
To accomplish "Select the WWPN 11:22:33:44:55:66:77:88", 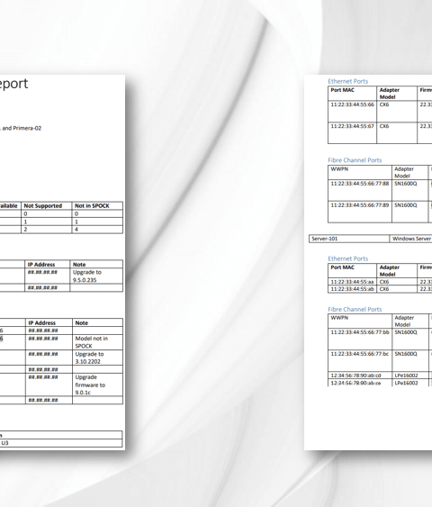I will [360, 184].
